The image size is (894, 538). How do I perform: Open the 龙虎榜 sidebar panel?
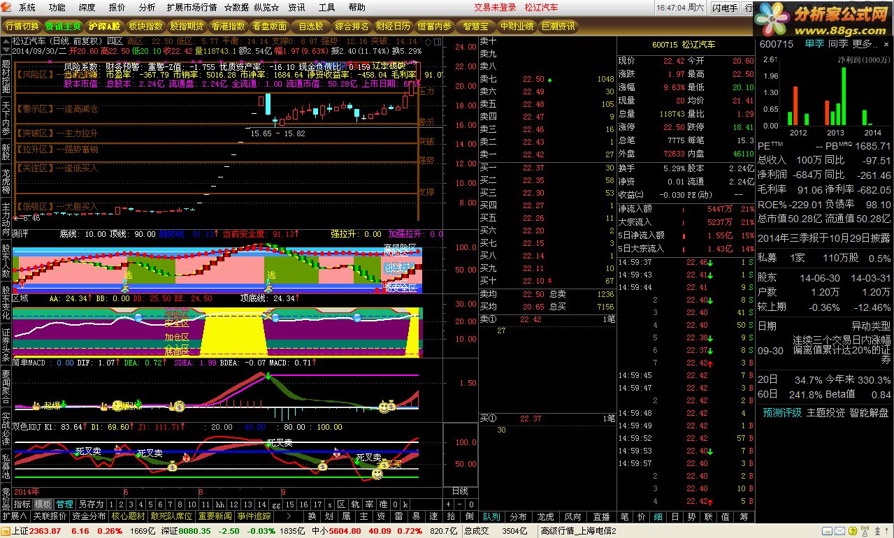tap(6, 180)
